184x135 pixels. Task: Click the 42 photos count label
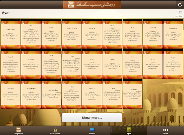[179, 14]
